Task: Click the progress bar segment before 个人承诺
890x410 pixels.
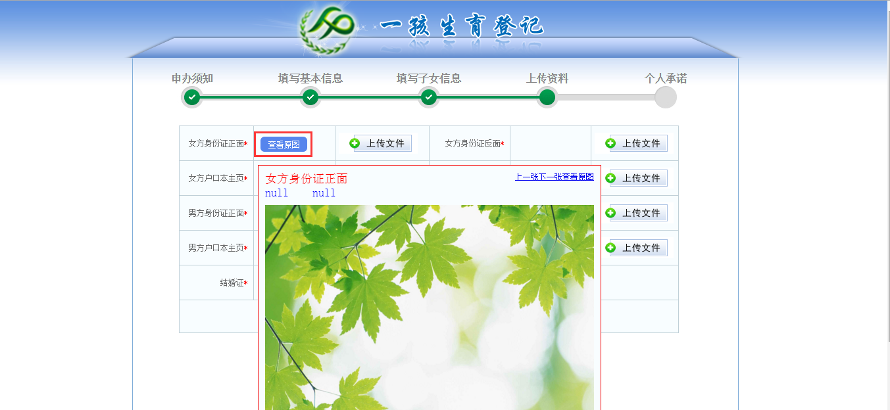Action: point(606,97)
